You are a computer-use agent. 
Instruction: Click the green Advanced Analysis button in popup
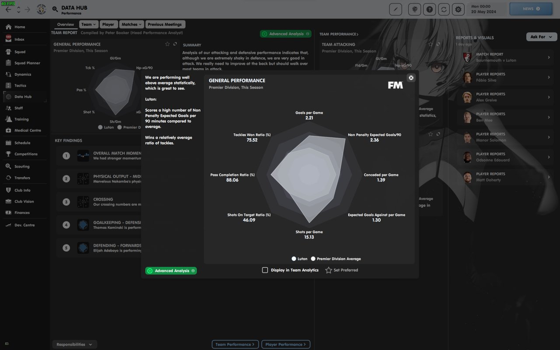pyautogui.click(x=171, y=271)
